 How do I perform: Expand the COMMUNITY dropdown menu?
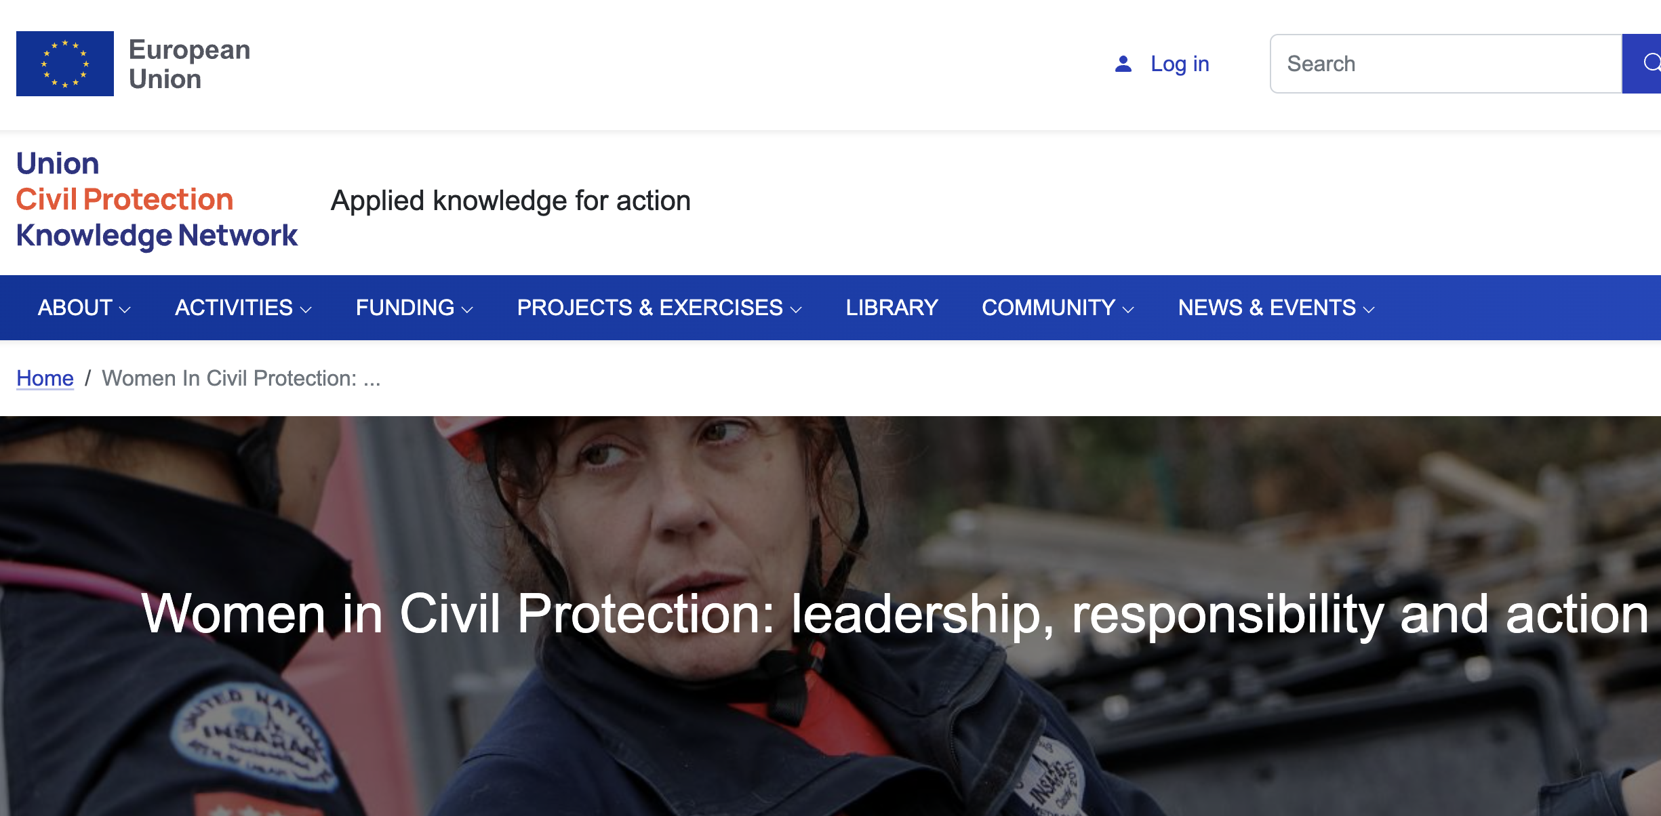pyautogui.click(x=1058, y=308)
